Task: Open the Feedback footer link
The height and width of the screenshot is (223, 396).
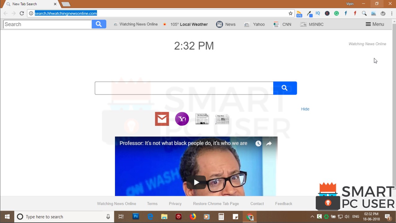Action: click(284, 204)
